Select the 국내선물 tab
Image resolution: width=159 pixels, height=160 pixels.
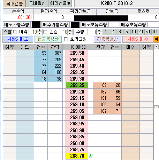(x=14, y=4)
